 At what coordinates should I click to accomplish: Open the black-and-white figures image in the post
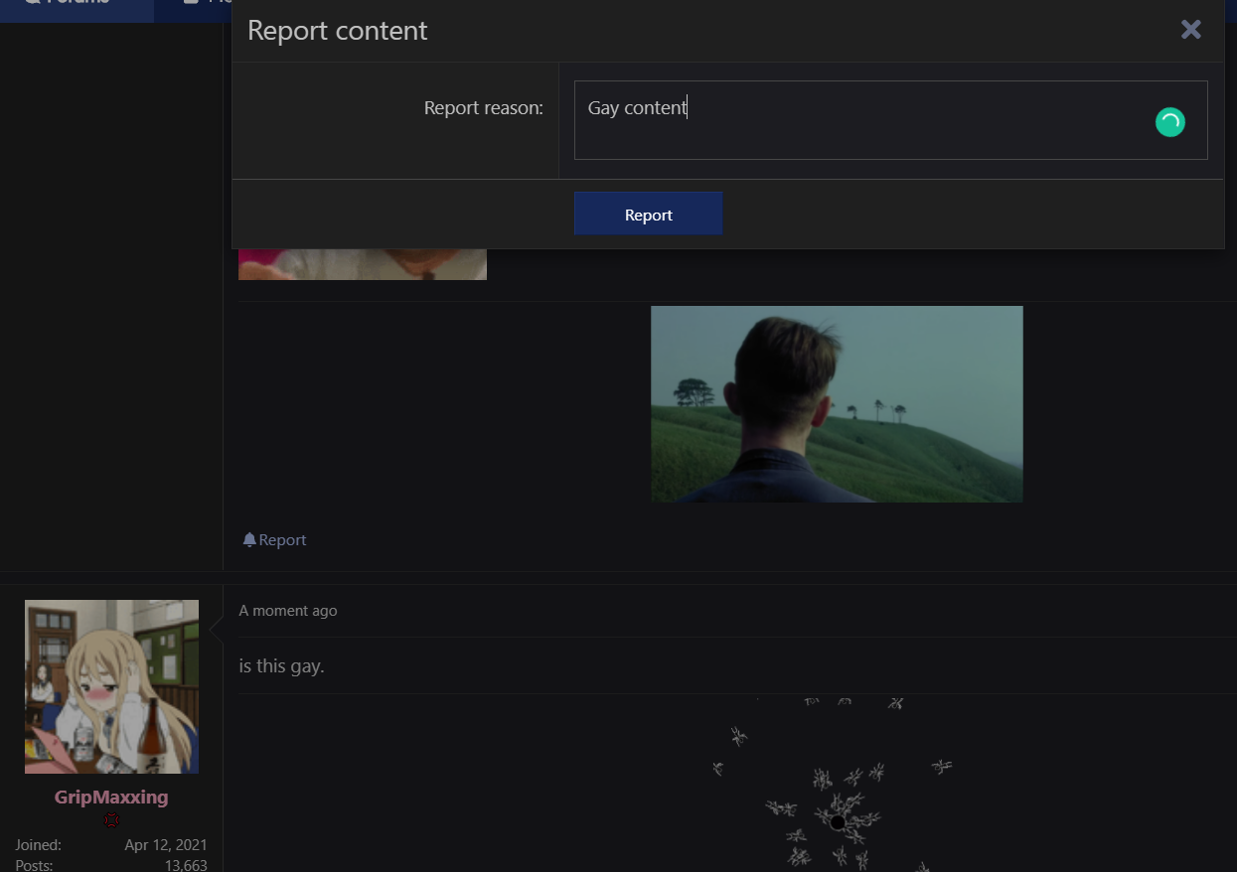837,785
